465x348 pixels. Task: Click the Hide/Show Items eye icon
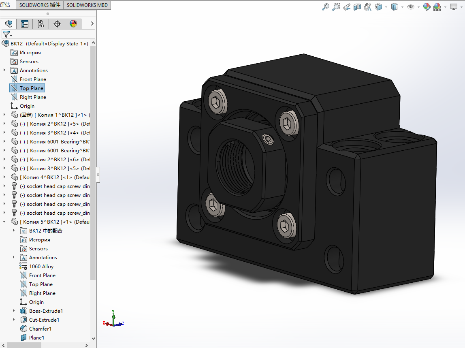(411, 7)
